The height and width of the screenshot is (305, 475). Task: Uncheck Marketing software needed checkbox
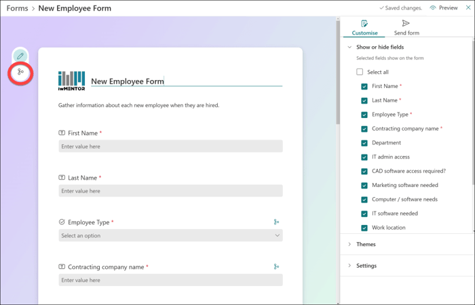[364, 185]
